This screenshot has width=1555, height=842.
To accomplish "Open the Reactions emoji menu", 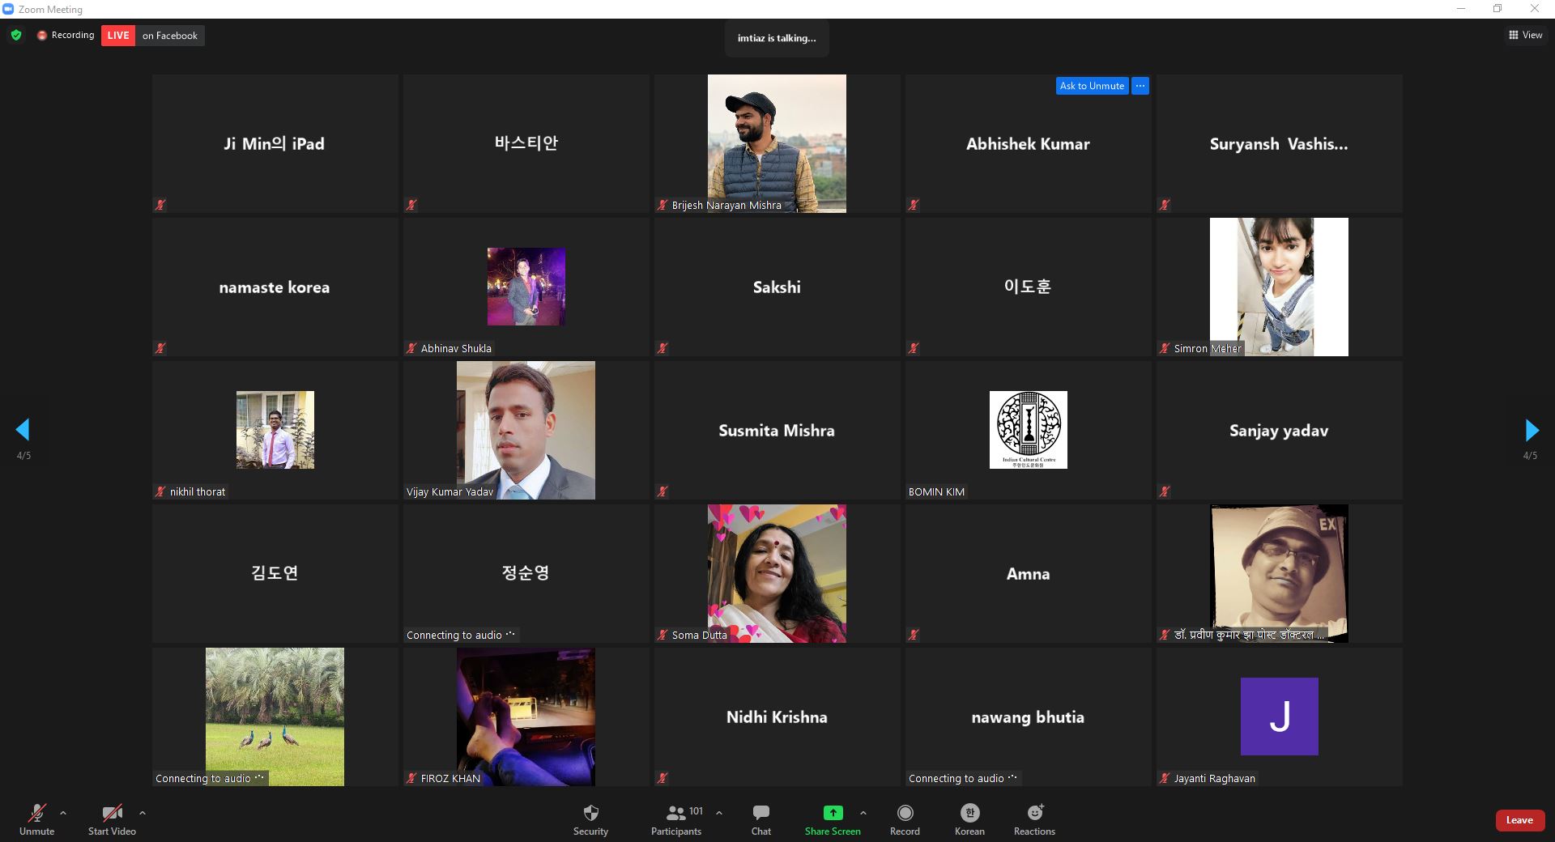I will click(1034, 813).
